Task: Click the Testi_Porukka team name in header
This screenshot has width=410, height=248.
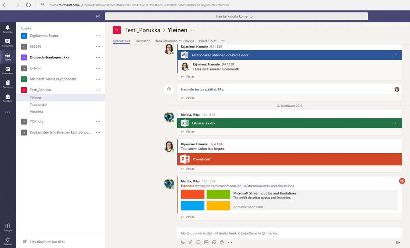Action: 142,30
